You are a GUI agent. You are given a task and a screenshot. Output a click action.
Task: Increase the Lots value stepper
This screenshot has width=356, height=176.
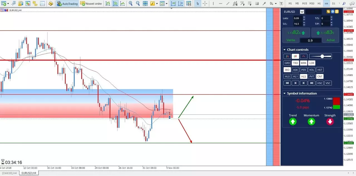pos(304,17)
